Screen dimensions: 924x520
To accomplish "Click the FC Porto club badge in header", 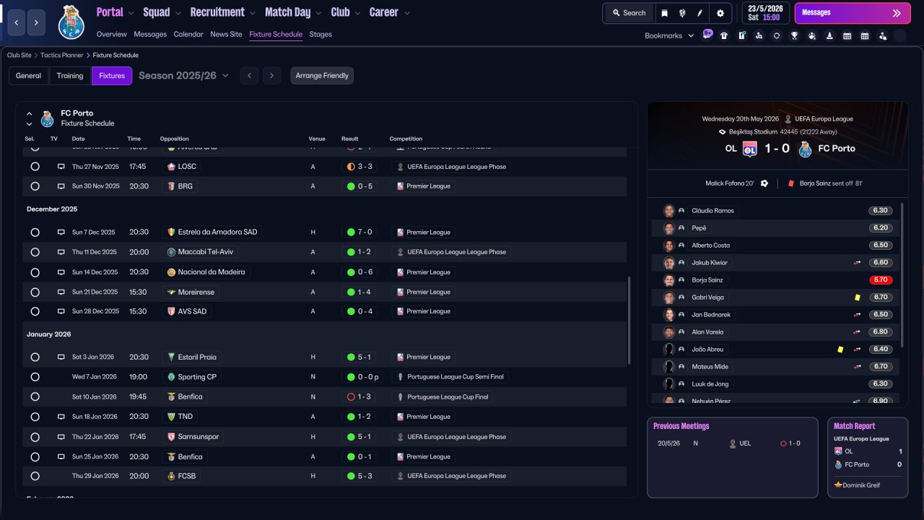I will tap(71, 22).
